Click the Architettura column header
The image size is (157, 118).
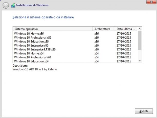click(x=104, y=29)
